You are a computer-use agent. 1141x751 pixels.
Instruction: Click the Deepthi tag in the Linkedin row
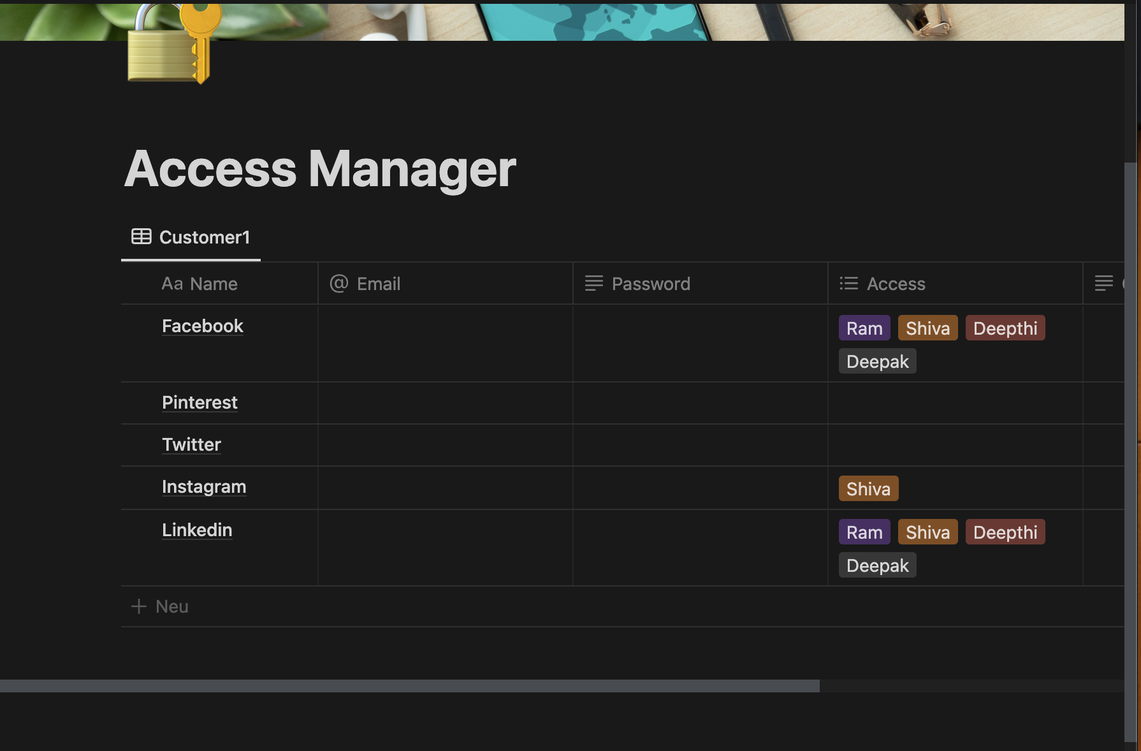(x=1005, y=532)
